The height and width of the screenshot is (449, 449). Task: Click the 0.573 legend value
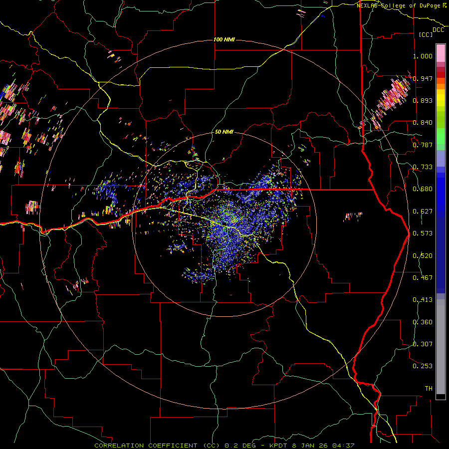point(423,233)
